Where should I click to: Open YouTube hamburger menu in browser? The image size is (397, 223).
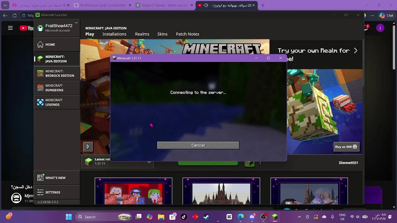[10, 28]
